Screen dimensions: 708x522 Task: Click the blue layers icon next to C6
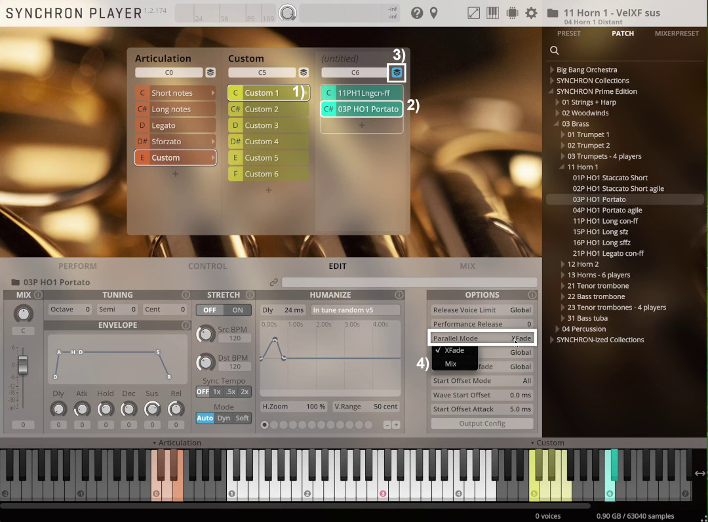click(x=397, y=72)
